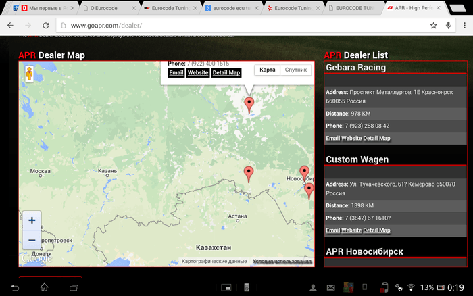
Task: Click Detail Map button in map popup
Action: pyautogui.click(x=226, y=73)
